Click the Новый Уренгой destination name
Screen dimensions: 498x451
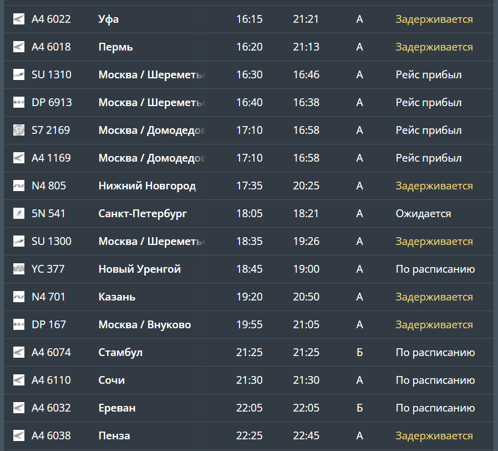click(x=139, y=269)
